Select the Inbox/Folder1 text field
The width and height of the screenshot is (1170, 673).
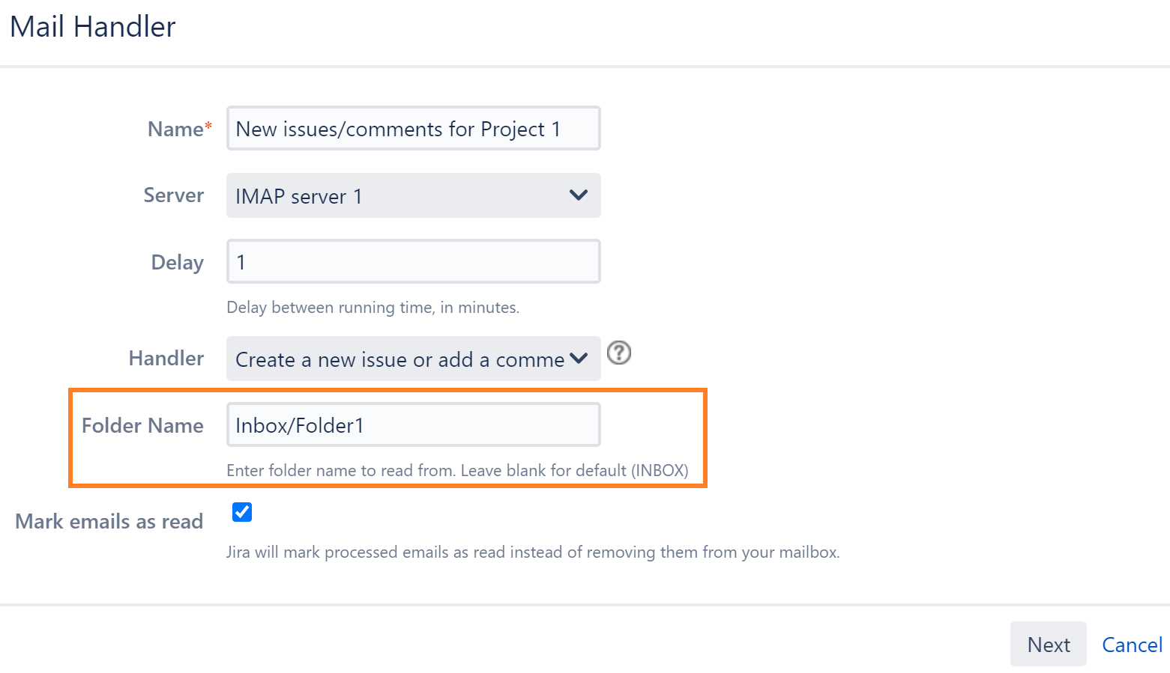tap(413, 424)
